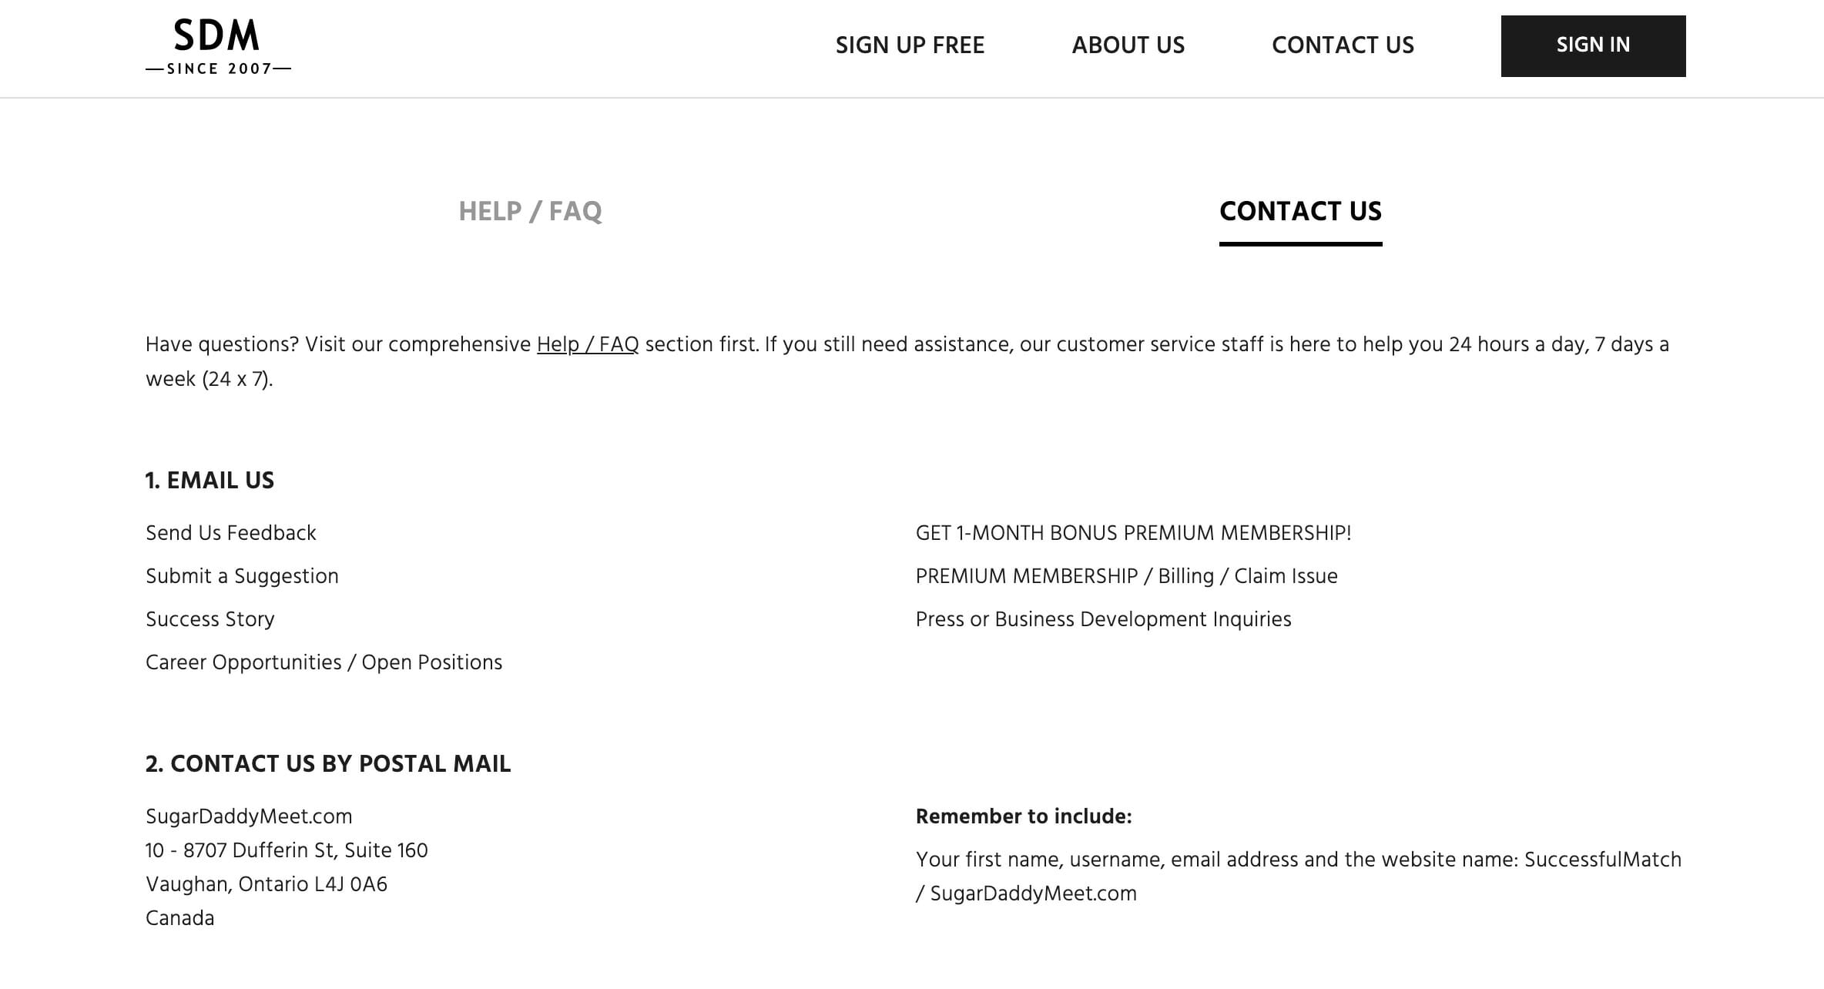Open Send Us Feedback link
This screenshot has height=989, width=1824.
[x=230, y=533]
